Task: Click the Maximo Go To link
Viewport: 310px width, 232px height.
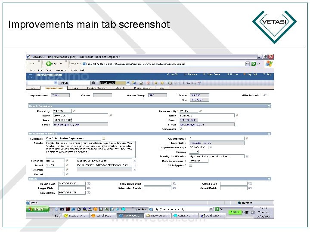Action: [x=173, y=75]
